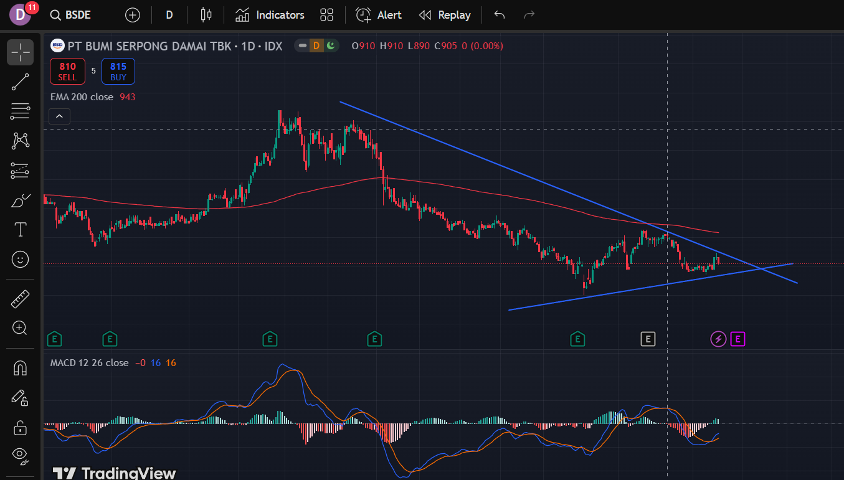Viewport: 844px width, 480px height.
Task: Toggle hide all drawings eye icon
Action: (x=20, y=456)
